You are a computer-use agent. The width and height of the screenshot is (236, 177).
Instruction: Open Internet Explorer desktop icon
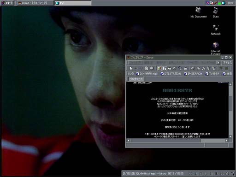click(216, 48)
